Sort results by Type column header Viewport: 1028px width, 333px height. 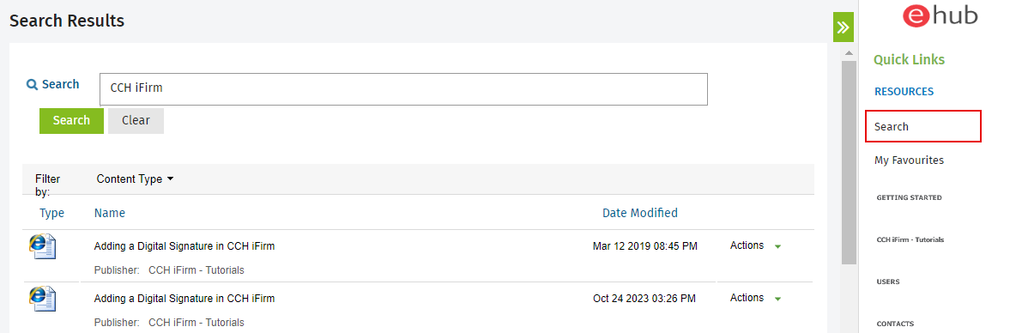pos(51,212)
